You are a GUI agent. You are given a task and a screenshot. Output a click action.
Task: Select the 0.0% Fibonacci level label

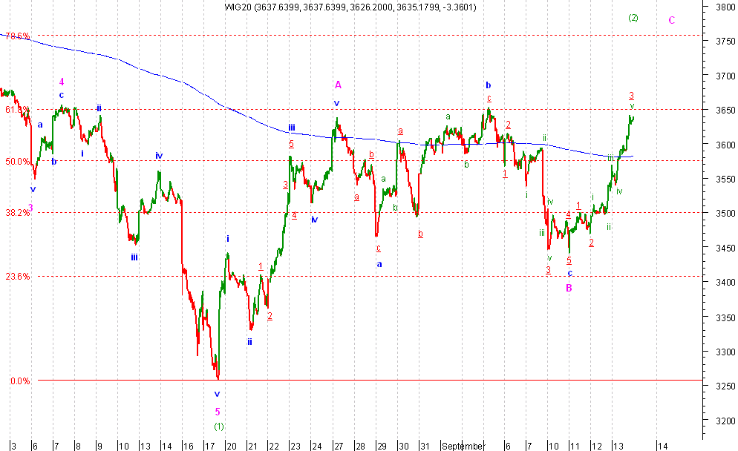[20, 381]
